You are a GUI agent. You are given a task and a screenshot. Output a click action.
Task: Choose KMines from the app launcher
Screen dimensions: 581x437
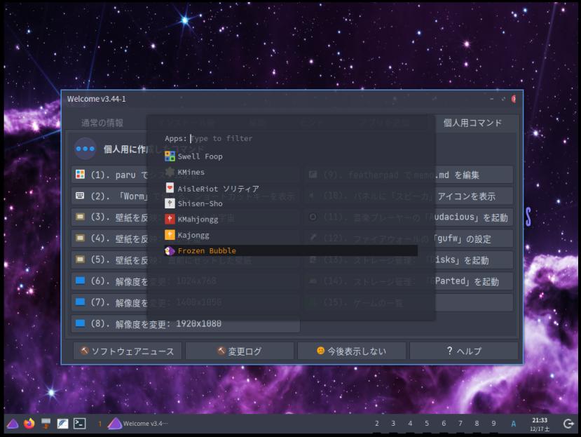pyautogui.click(x=291, y=172)
